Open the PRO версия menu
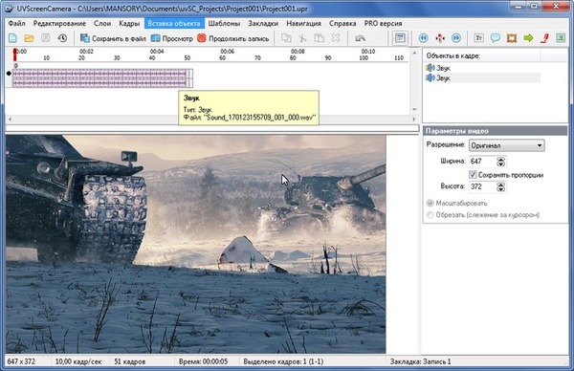This screenshot has width=574, height=371. pyautogui.click(x=383, y=23)
